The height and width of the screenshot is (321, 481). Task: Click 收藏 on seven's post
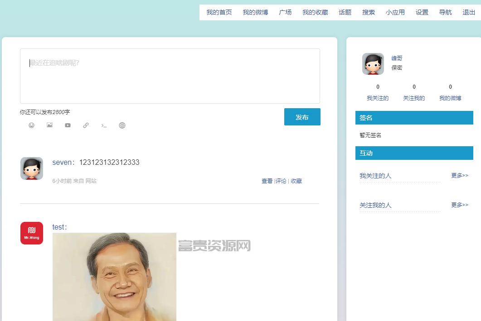pos(296,181)
